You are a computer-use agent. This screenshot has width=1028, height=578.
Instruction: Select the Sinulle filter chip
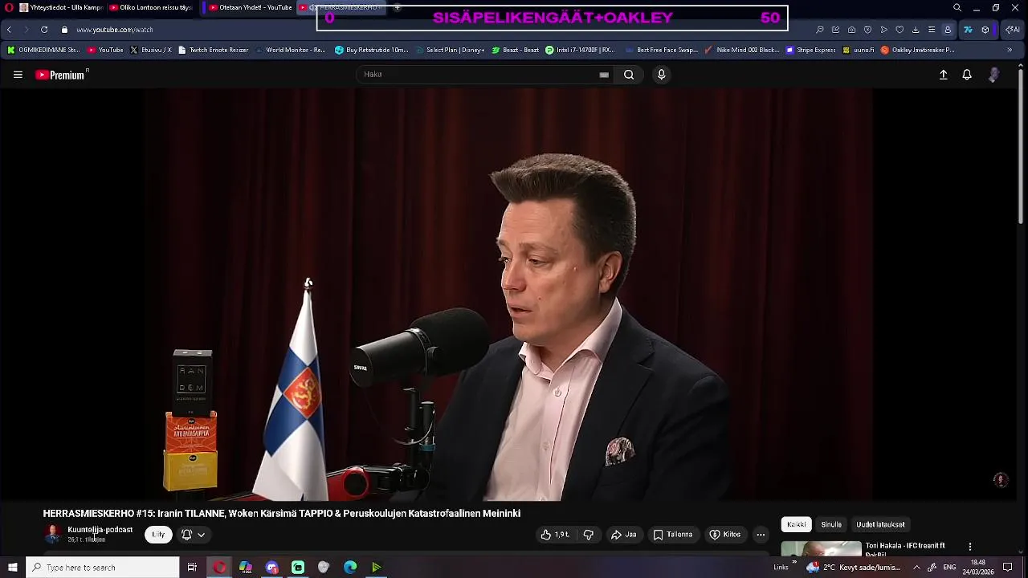pyautogui.click(x=831, y=524)
